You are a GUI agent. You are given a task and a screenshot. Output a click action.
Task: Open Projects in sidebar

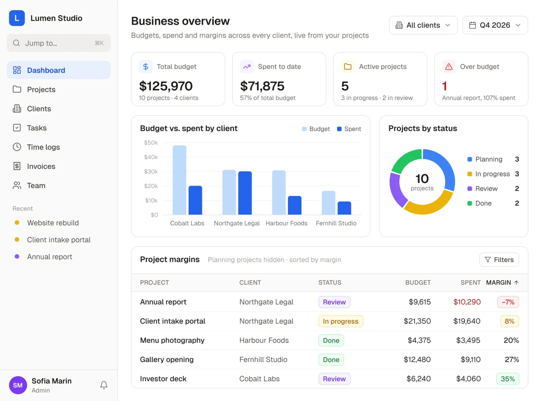click(59, 89)
